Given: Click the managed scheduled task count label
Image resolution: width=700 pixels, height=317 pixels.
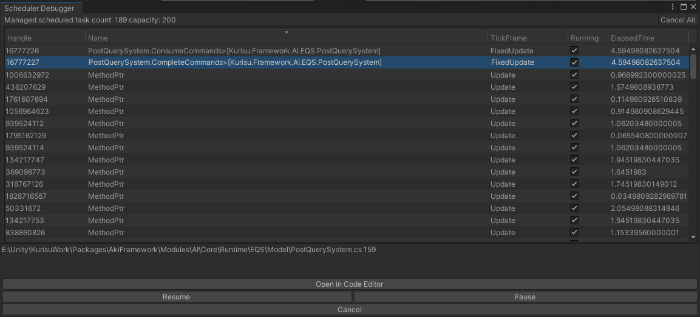Looking at the screenshot, I should [x=90, y=19].
